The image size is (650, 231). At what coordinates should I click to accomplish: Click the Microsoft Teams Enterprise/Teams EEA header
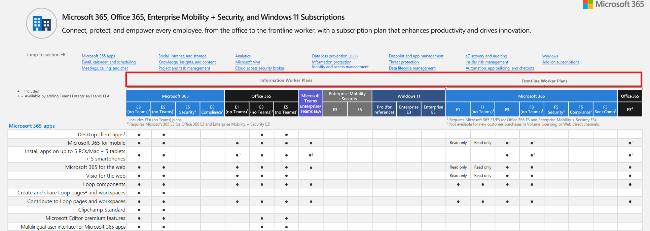311,103
